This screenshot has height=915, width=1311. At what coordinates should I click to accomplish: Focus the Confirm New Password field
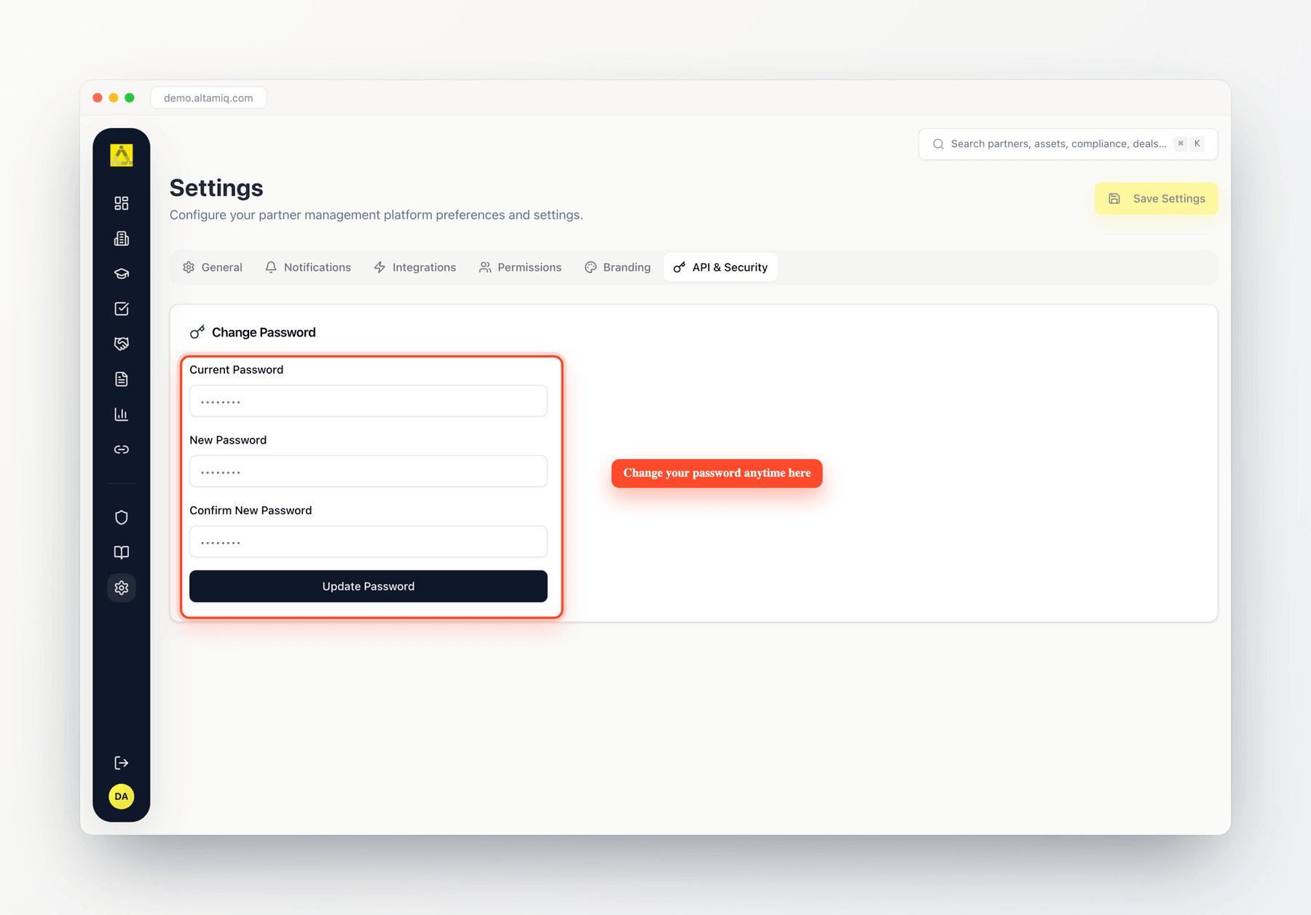coord(369,542)
